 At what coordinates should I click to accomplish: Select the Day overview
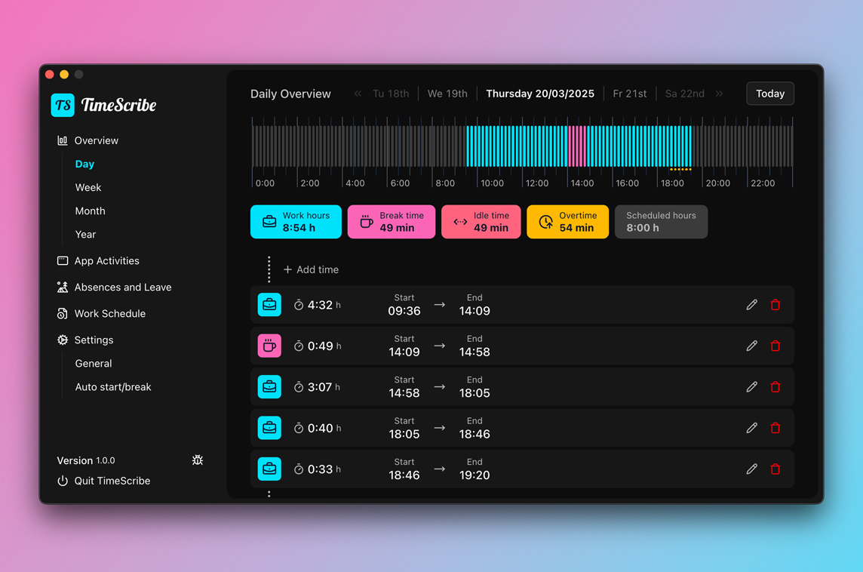tap(84, 164)
